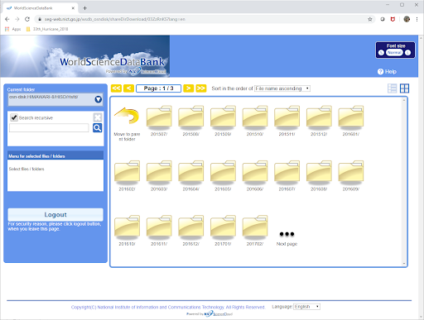424x320 pixels.
Task: Open the 201605/ folder
Action: pos(223,173)
